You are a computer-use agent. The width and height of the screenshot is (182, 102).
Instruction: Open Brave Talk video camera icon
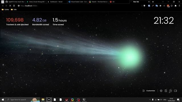175,91
